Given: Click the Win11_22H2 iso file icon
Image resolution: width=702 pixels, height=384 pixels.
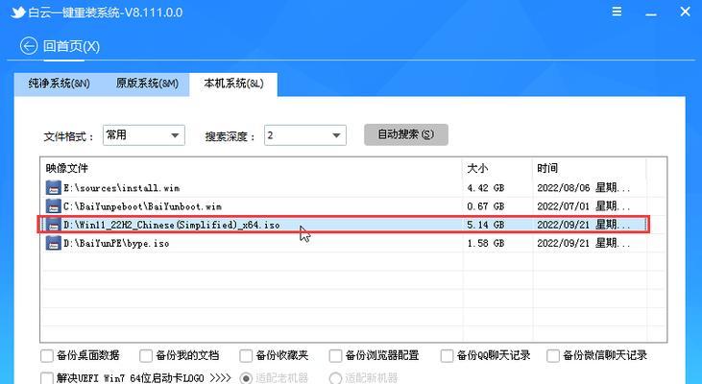Looking at the screenshot, I should [53, 225].
